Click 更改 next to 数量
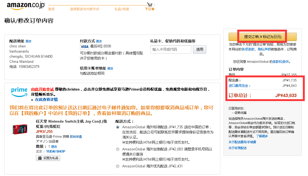Viewport: 308px width, 176px height. 54,147
